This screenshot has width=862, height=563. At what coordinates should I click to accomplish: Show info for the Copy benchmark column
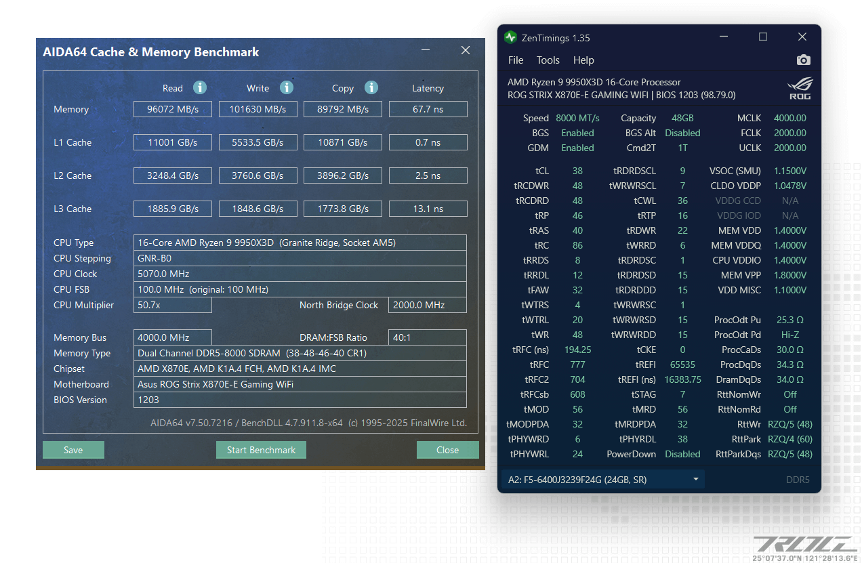click(371, 87)
